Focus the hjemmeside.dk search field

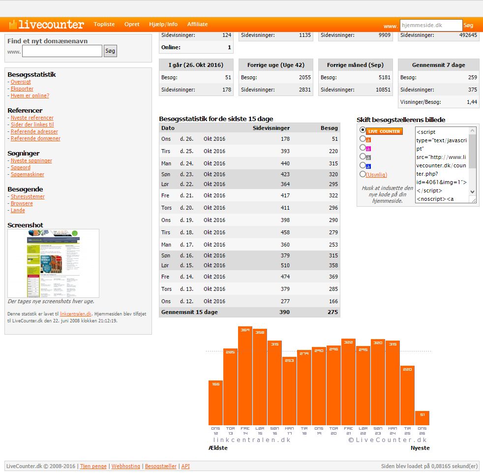pos(431,25)
